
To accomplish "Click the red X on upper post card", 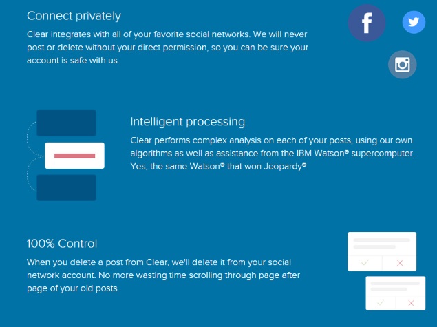I will pyautogui.click(x=400, y=262).
